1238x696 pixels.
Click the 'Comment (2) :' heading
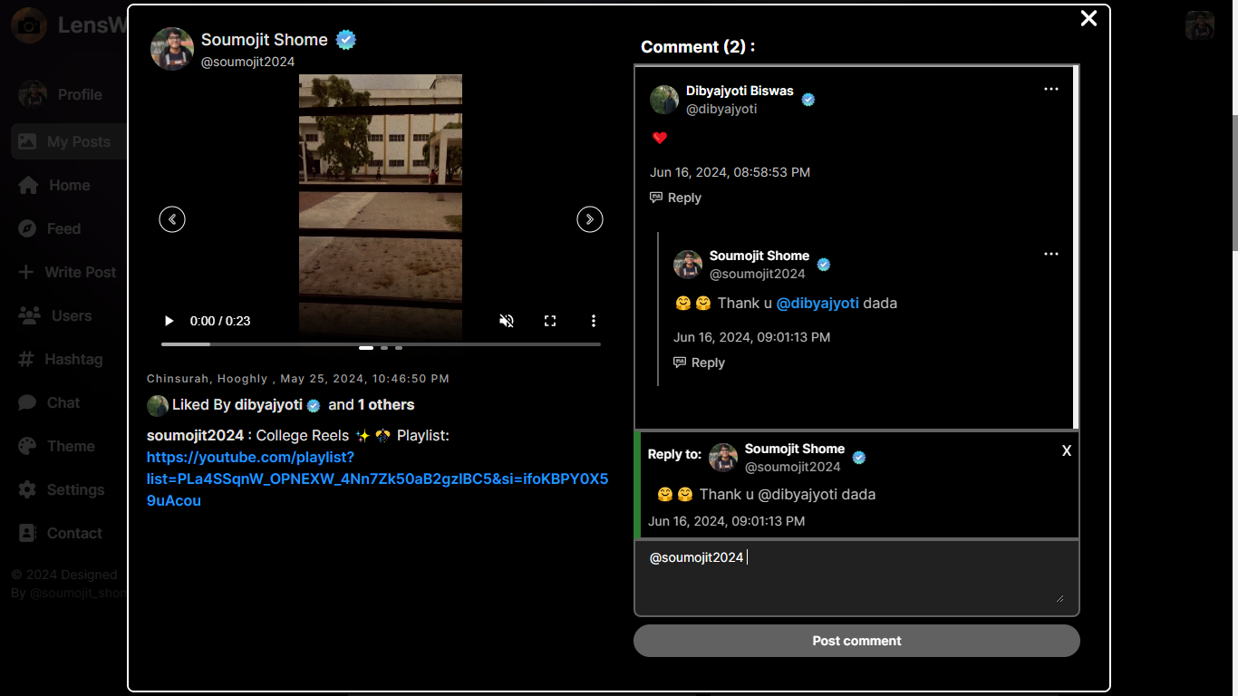click(x=698, y=47)
